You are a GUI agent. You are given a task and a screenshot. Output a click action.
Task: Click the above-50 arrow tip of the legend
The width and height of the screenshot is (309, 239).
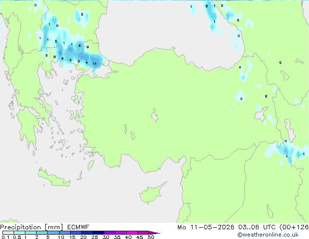154,233
